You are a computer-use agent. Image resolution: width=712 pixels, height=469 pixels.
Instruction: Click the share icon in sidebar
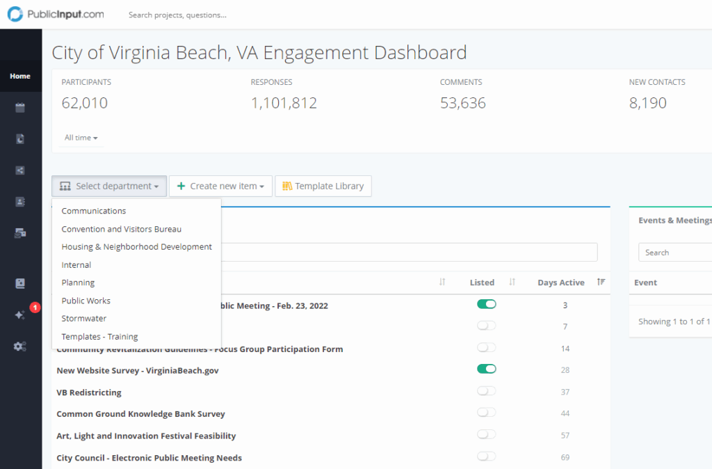pyautogui.click(x=20, y=170)
